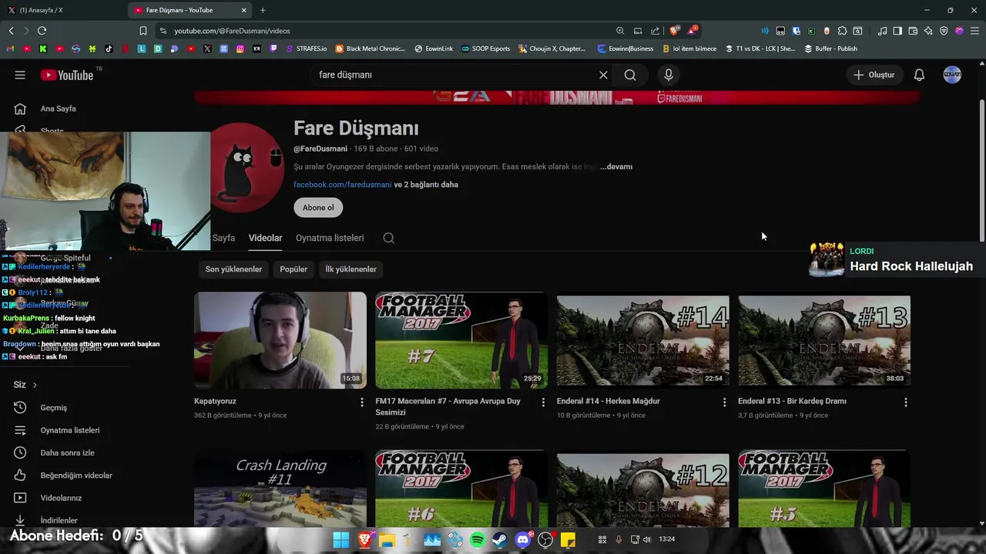The width and height of the screenshot is (986, 554).
Task: Open the Kapatıyoruz video thumbnail
Action: pos(280,340)
